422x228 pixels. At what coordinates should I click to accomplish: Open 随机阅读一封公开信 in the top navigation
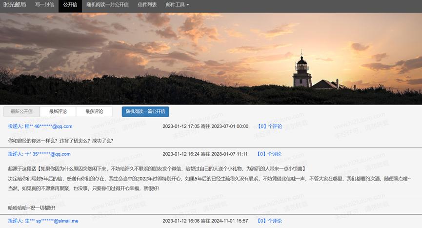tap(107, 4)
